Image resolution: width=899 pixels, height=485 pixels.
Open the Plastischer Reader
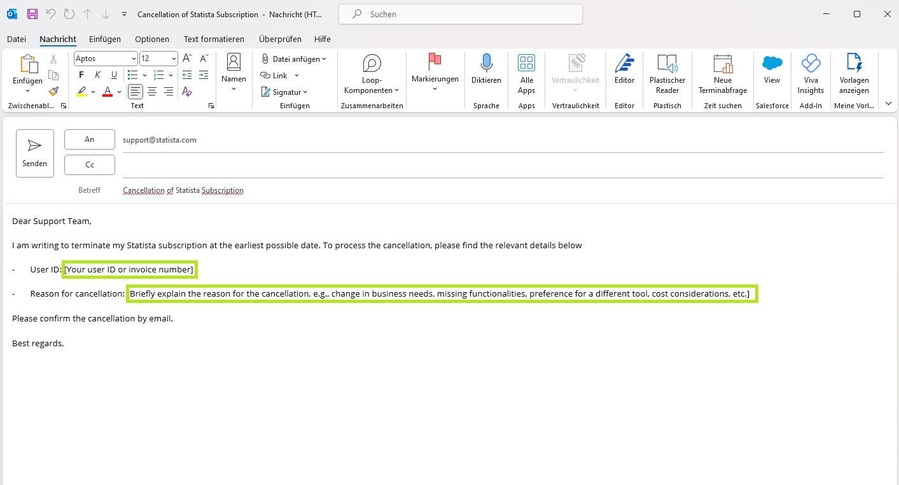[667, 74]
